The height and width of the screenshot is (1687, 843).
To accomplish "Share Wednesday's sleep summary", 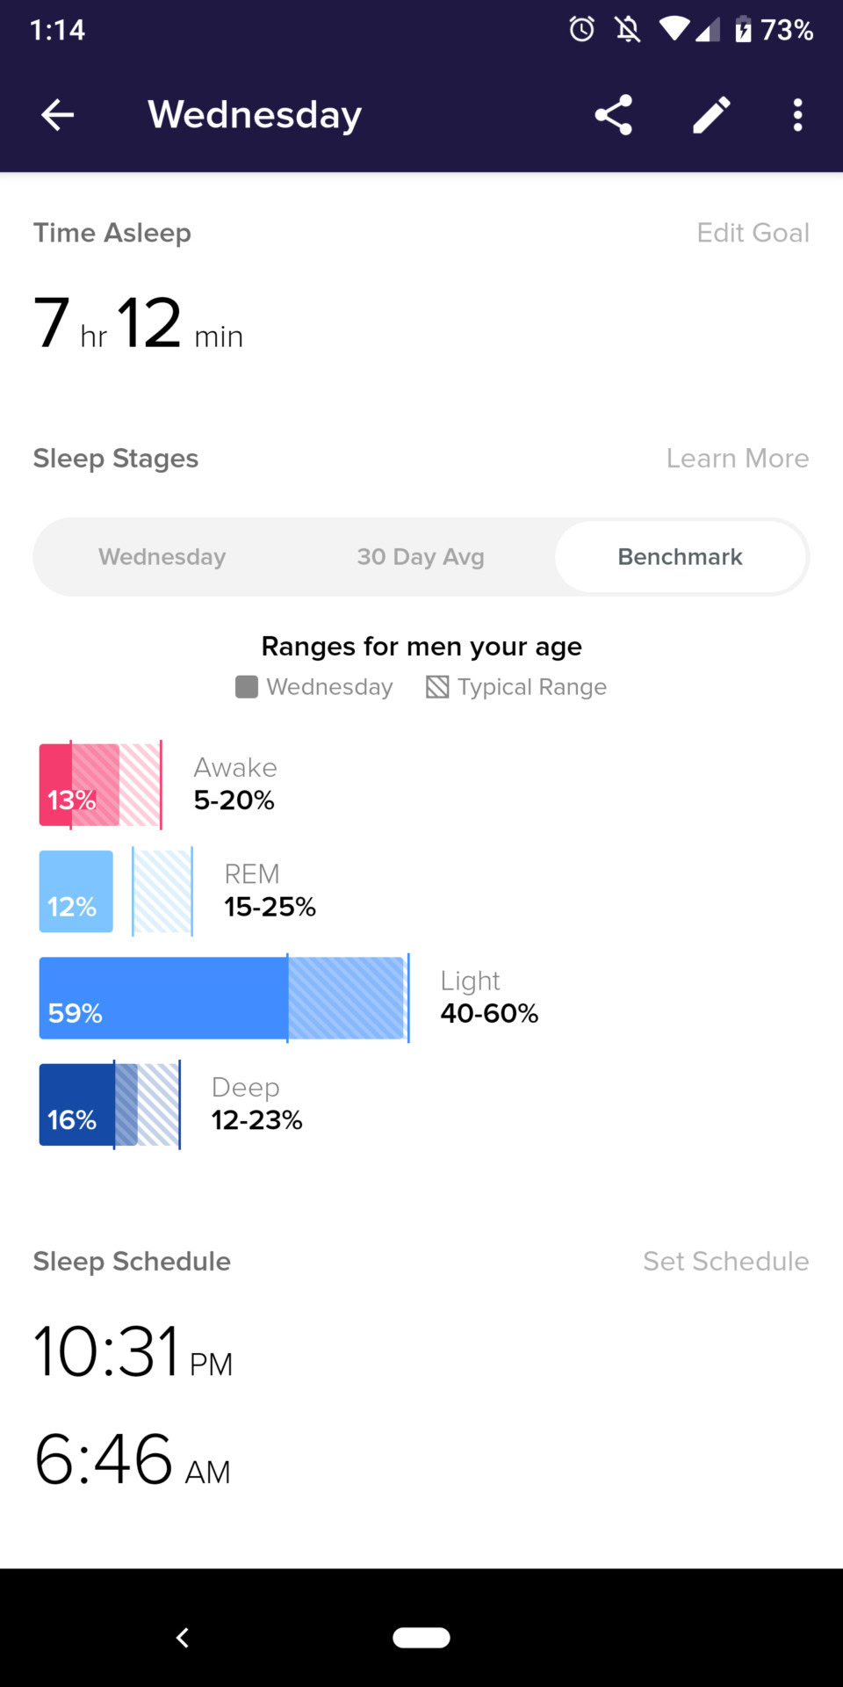I will tap(613, 115).
